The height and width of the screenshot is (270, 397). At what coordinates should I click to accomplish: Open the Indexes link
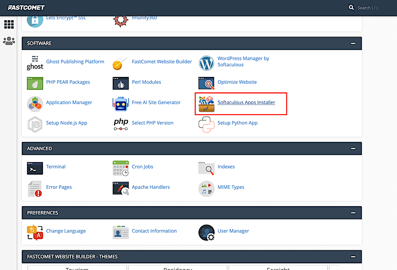[x=226, y=167]
